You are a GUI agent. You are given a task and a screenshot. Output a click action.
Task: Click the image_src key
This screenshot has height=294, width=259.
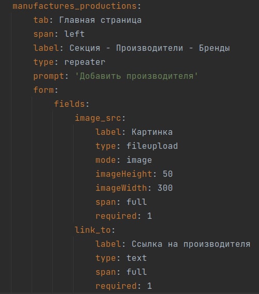(x=98, y=118)
